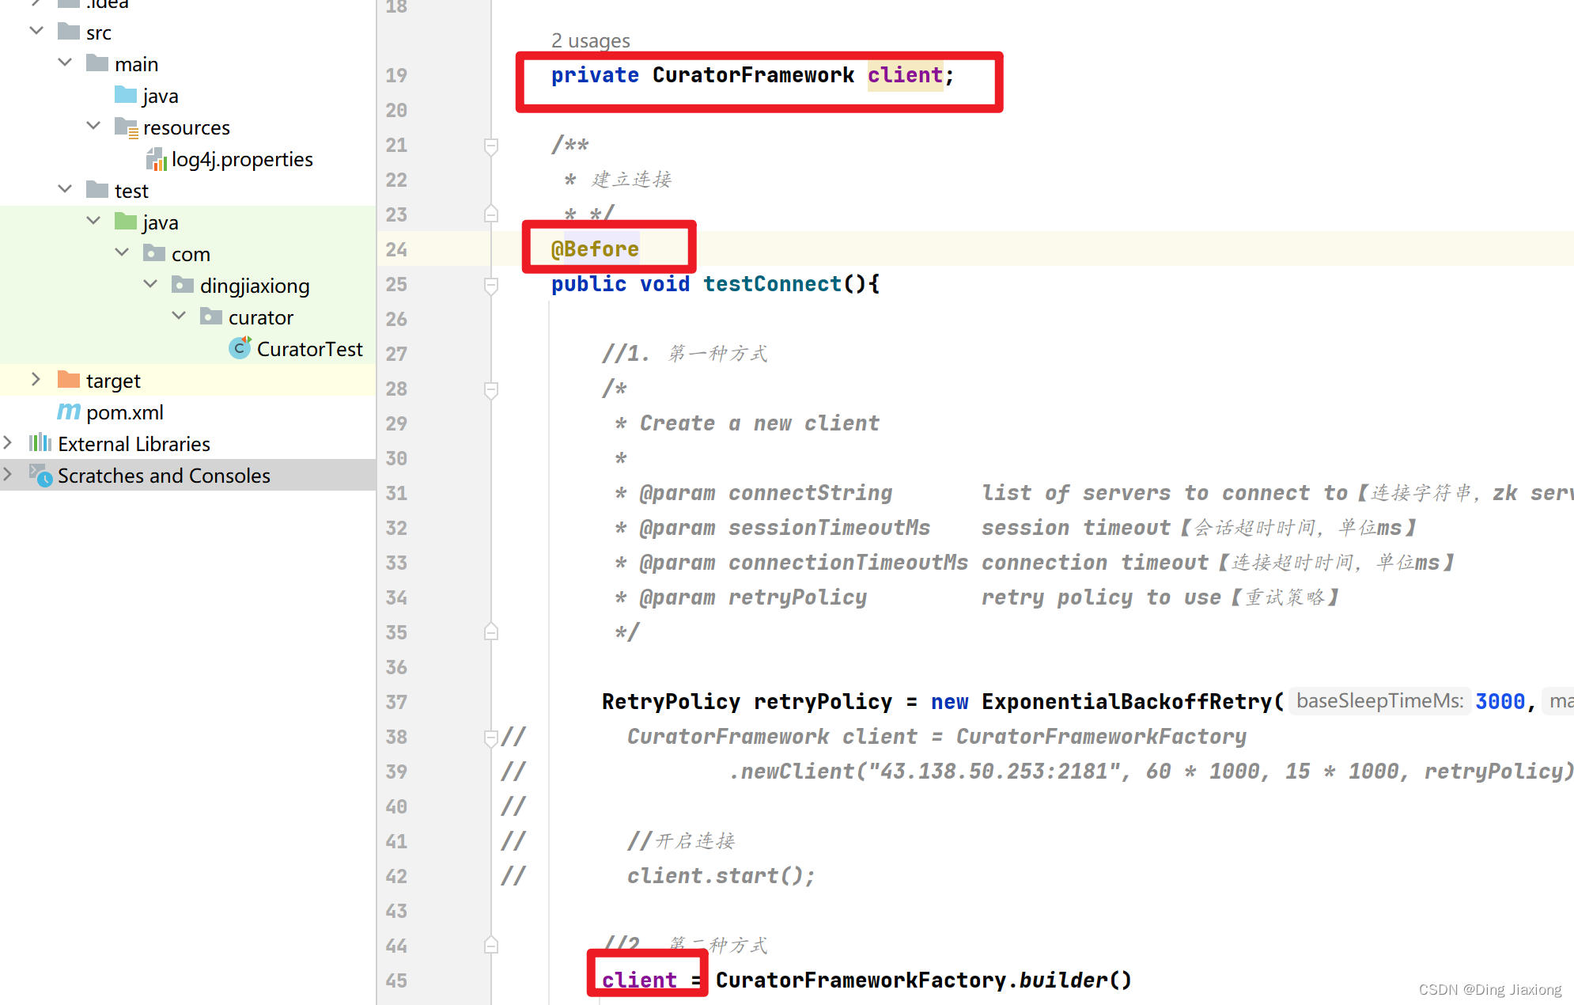Click ExponentialBackoffRetry on line 37
Viewport: 1574px width, 1005px height.
(1126, 702)
